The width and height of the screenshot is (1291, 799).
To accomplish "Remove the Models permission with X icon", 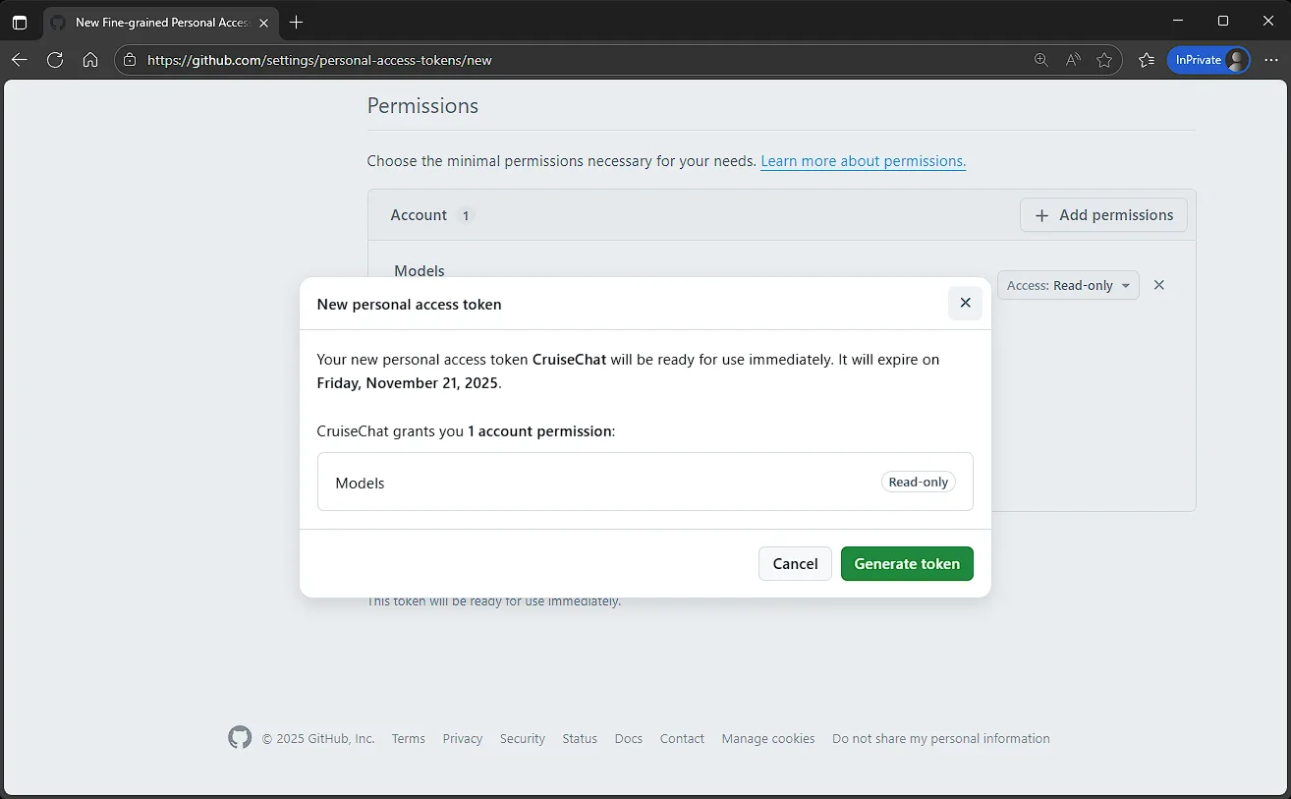I will point(1158,285).
